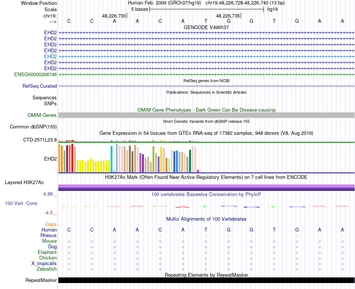Open the ENSG00000268746 gene label
This screenshot has height=289, width=355.
tap(35, 74)
